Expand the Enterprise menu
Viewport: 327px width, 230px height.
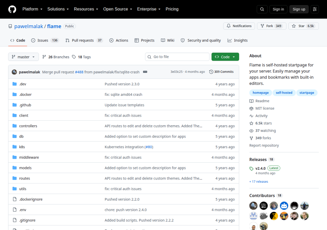click(149, 9)
